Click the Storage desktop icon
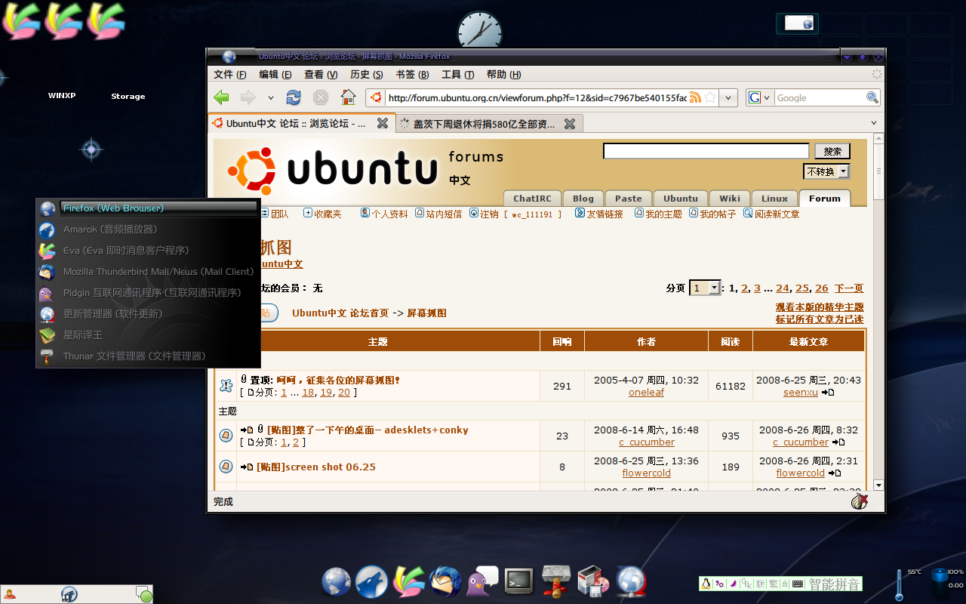 (128, 97)
